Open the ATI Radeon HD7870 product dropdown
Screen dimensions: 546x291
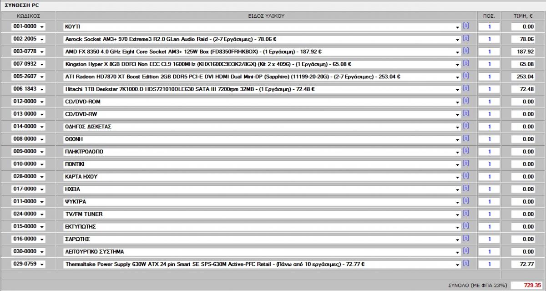pos(262,77)
